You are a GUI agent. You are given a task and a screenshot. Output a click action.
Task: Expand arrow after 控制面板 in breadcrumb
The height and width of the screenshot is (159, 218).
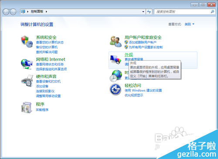pyautogui.click(x=46, y=12)
